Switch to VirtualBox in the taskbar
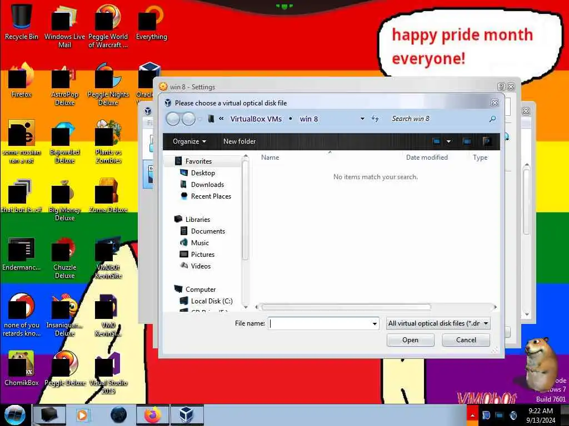Viewport: 569px width, 426px height. point(187,415)
